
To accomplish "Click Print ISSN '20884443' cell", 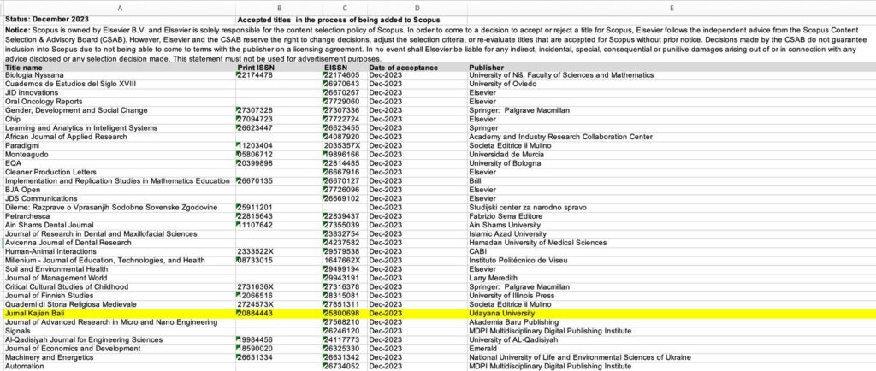I will [x=280, y=314].
